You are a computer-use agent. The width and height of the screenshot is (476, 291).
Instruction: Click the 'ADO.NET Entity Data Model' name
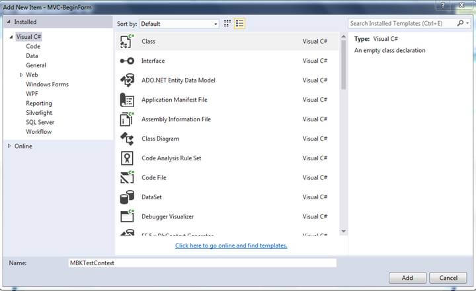click(x=178, y=81)
